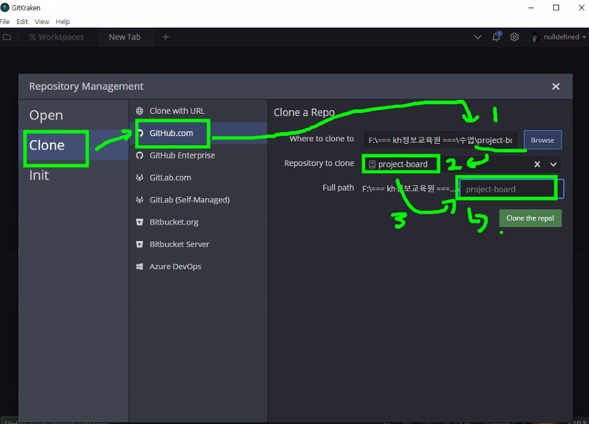Click the Repository Management title
Image resolution: width=589 pixels, height=424 pixels.
coord(86,86)
